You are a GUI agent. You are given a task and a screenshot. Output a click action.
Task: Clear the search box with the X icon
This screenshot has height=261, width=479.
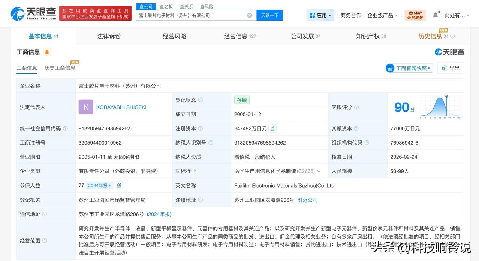tap(249, 15)
